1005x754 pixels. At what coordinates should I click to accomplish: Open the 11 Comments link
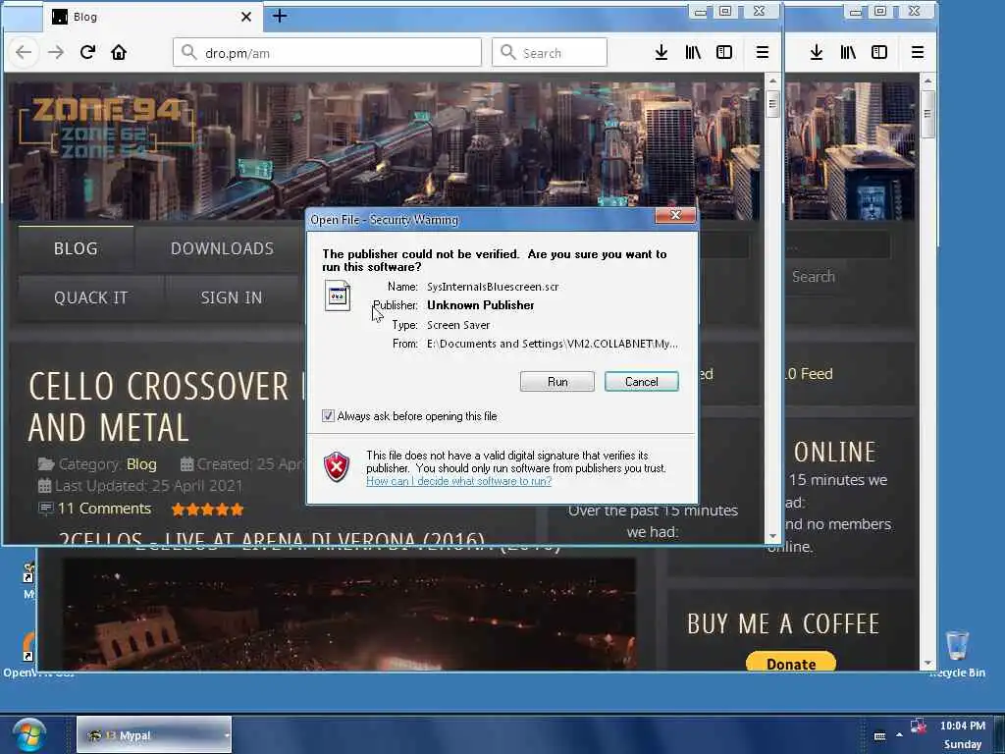pyautogui.click(x=104, y=509)
